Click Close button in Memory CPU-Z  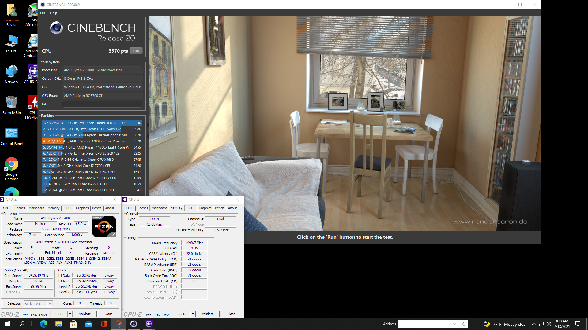(x=231, y=314)
